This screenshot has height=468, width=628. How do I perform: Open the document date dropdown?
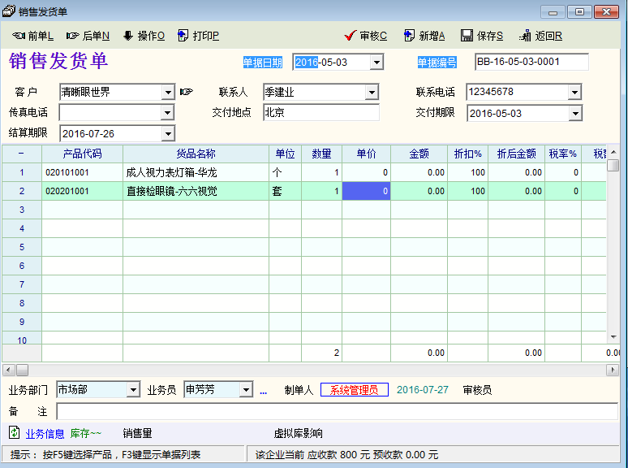[376, 63]
